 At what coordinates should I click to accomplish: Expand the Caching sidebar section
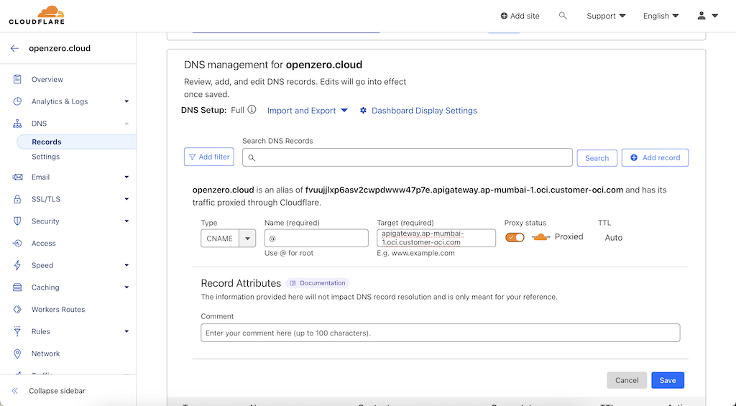[126, 287]
